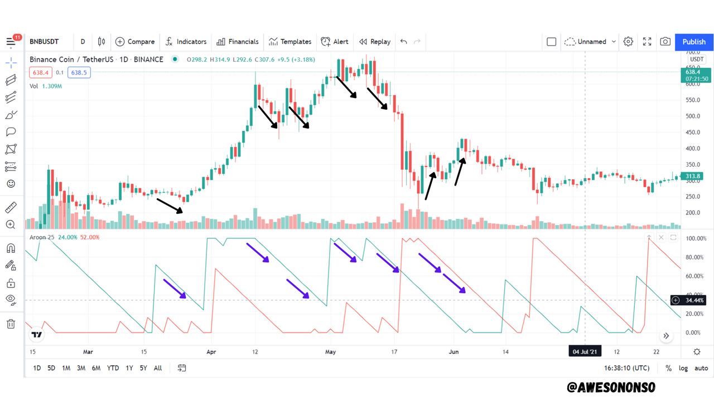Open the USDT currency scale dropdown
Viewport: 714px width, 401px height.
tap(697, 59)
